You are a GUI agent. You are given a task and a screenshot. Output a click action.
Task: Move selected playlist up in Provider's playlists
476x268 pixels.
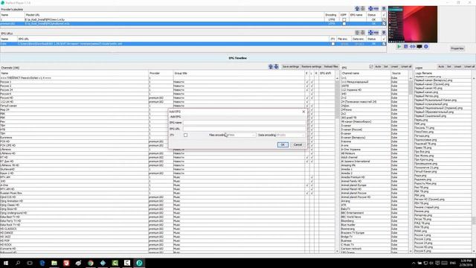357,8
